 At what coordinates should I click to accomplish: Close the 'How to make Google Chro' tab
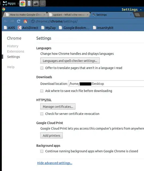point(45,15)
